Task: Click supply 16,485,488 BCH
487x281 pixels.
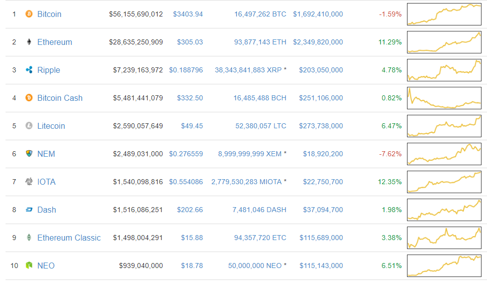Action: click(x=260, y=98)
